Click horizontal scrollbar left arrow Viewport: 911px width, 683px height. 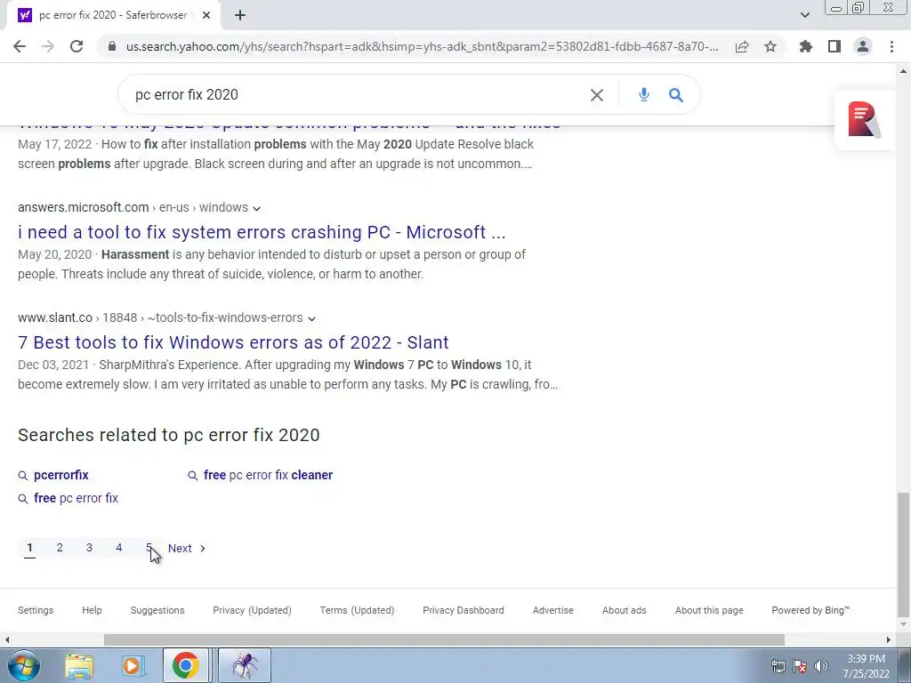(7, 640)
